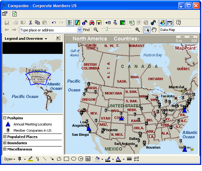
Task: Select the Arrow drawing tool
Action: [52, 159]
